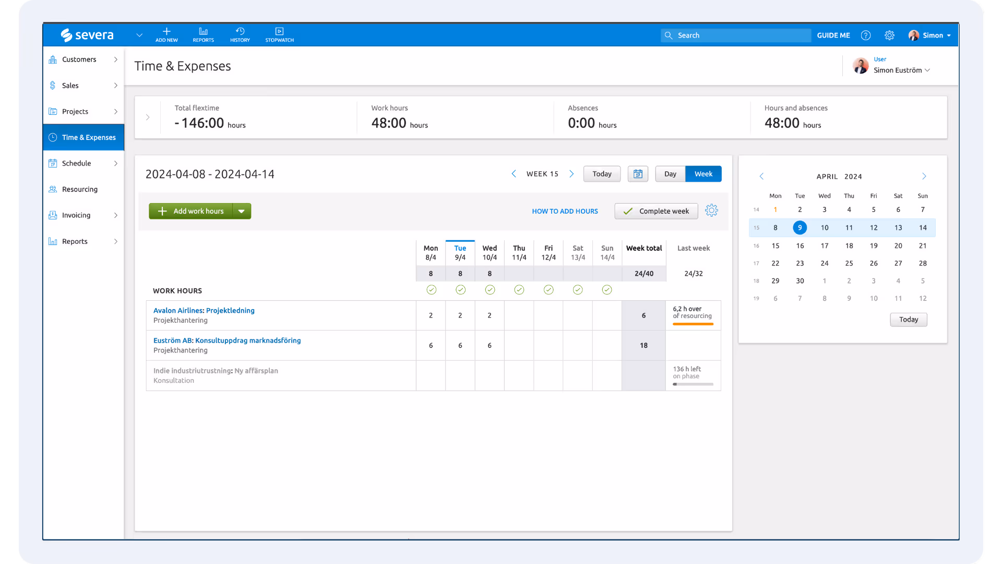
Task: Open the Reports chart icon in top bar
Action: (203, 32)
